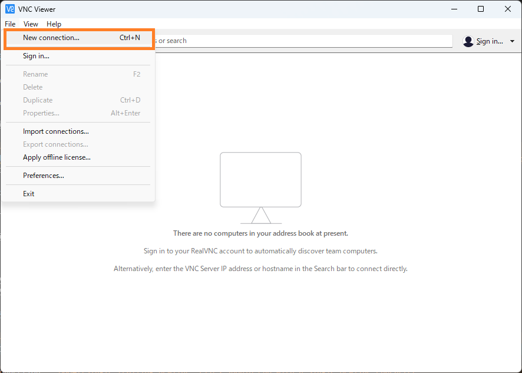Viewport: 522px width, 373px height.
Task: Click text "There are no computers in your address book at present."
Action: point(260,233)
